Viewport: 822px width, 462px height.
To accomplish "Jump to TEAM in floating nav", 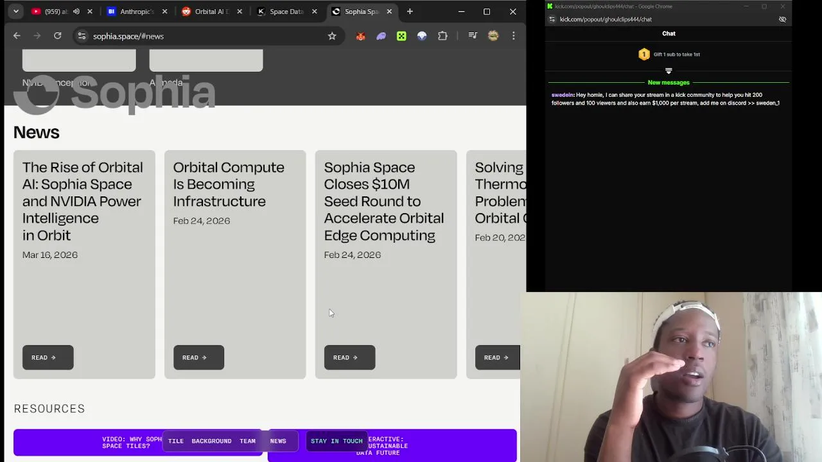I will [248, 441].
